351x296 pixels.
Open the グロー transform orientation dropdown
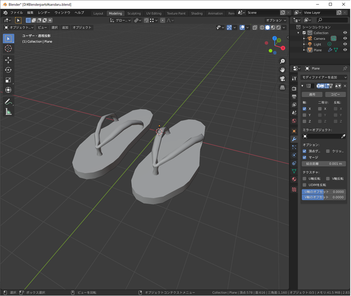(120, 20)
